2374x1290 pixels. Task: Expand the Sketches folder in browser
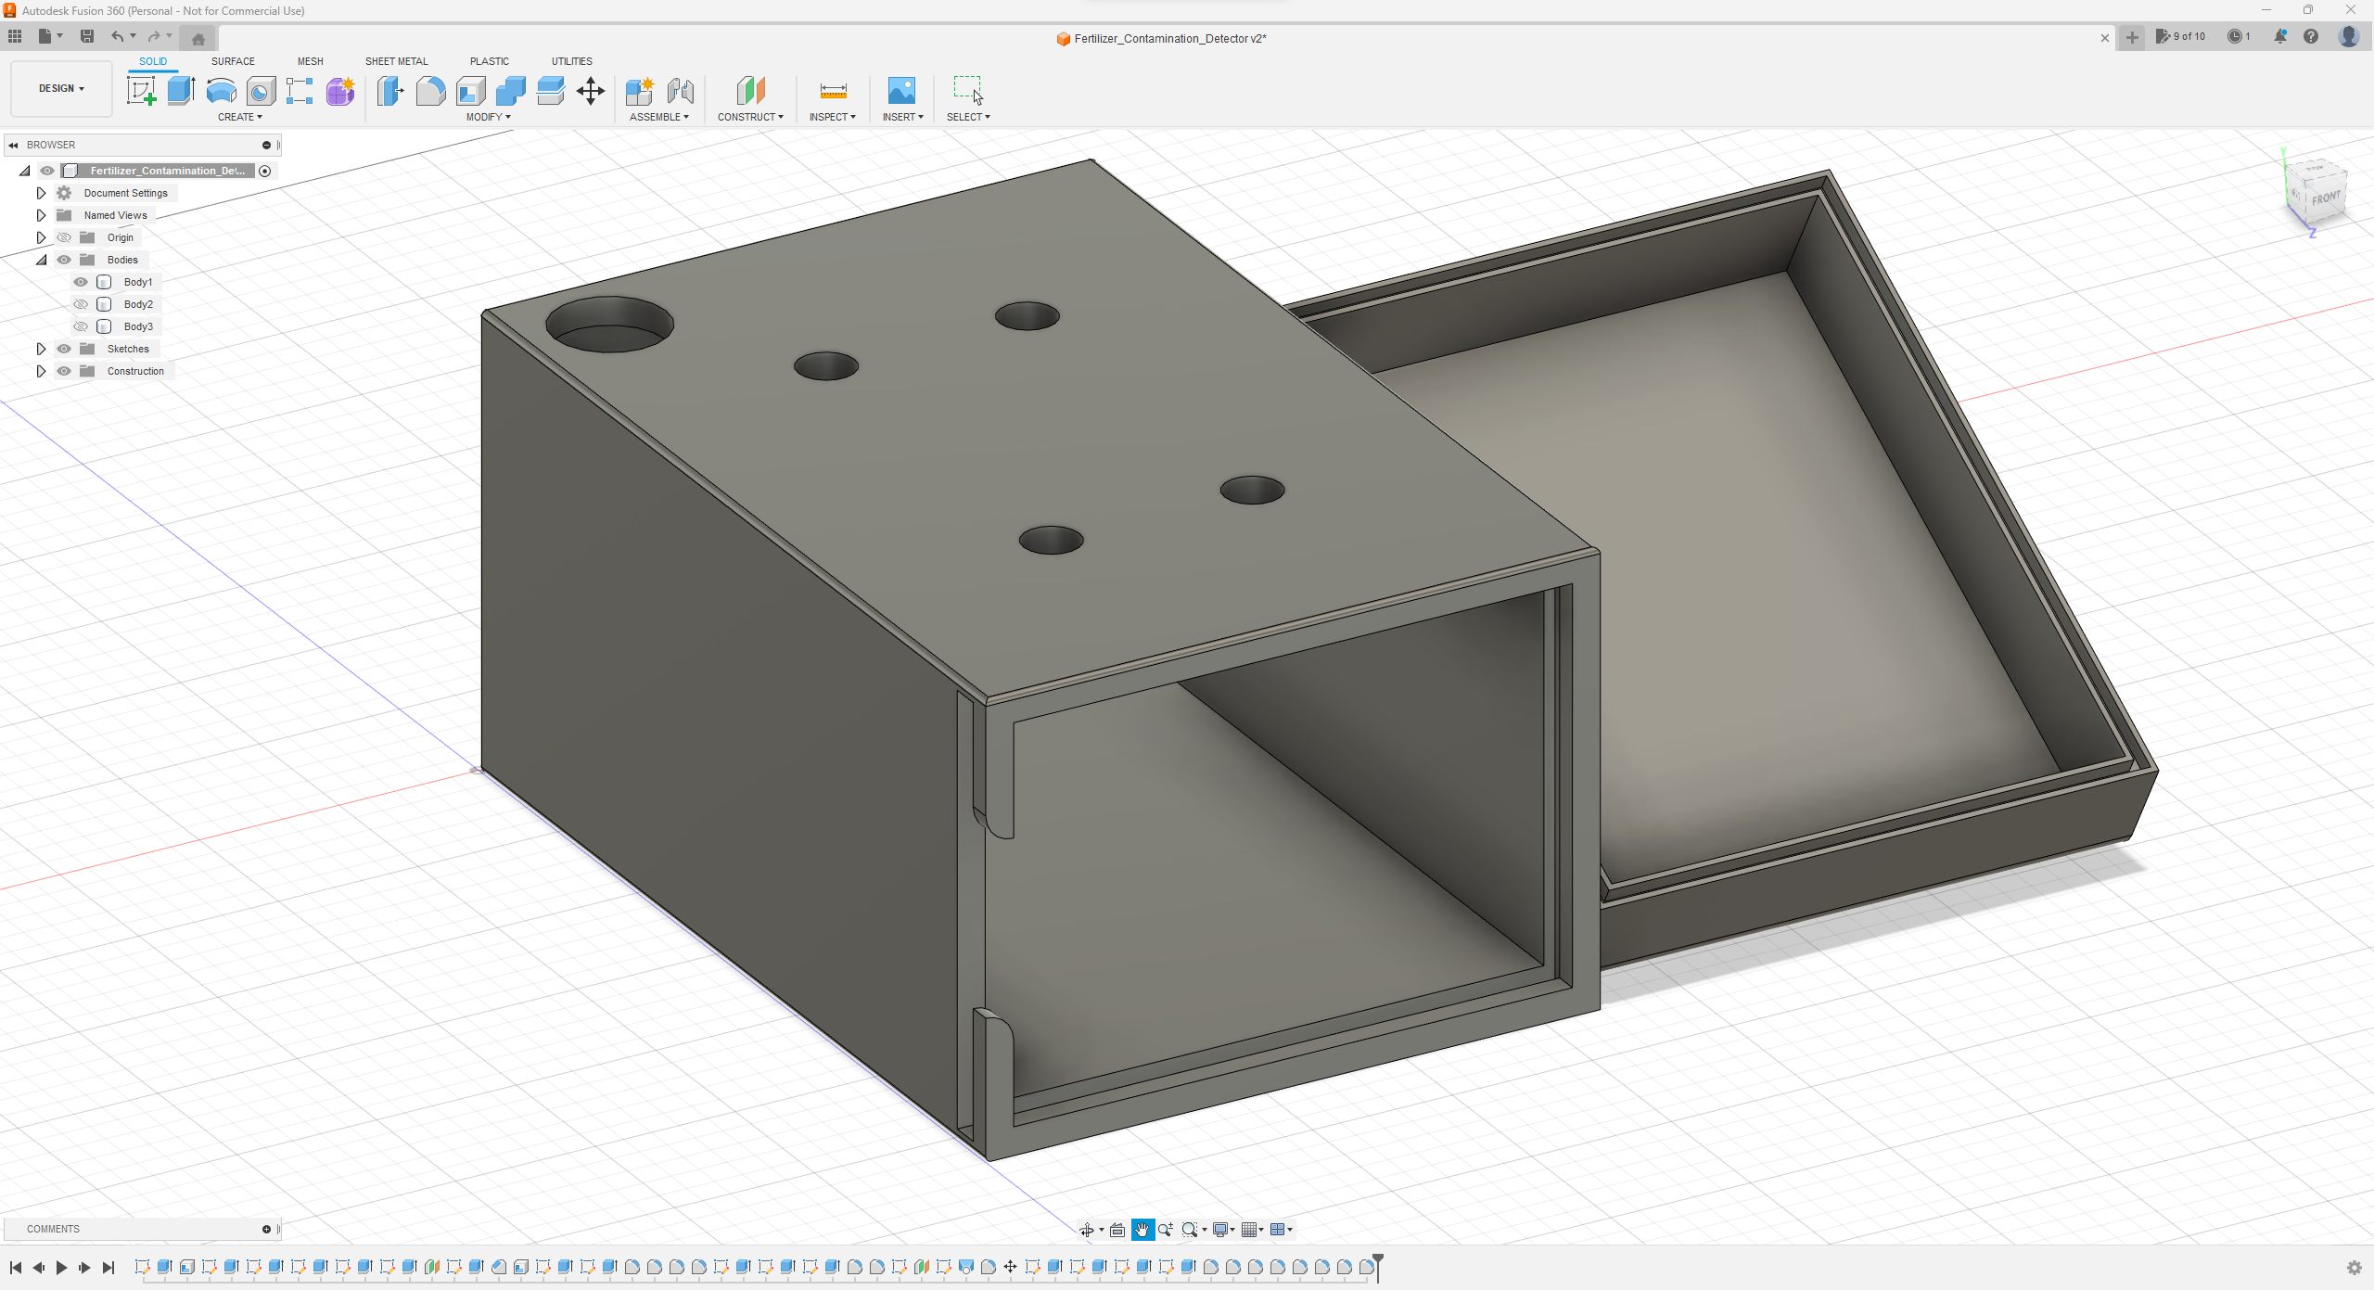point(41,349)
